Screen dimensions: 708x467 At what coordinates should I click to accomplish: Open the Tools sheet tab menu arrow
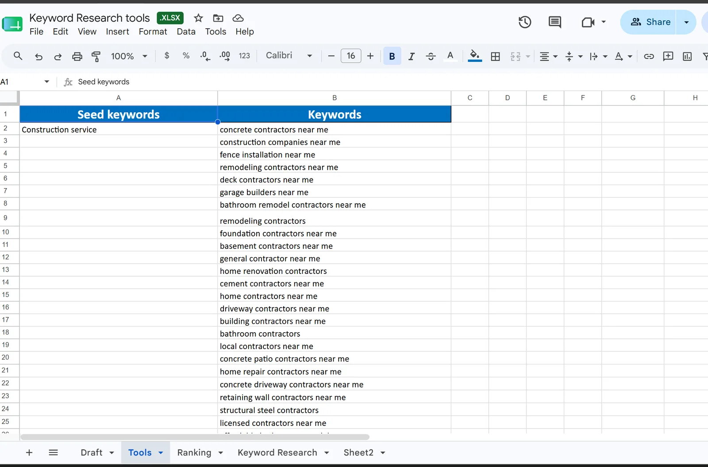(161, 453)
